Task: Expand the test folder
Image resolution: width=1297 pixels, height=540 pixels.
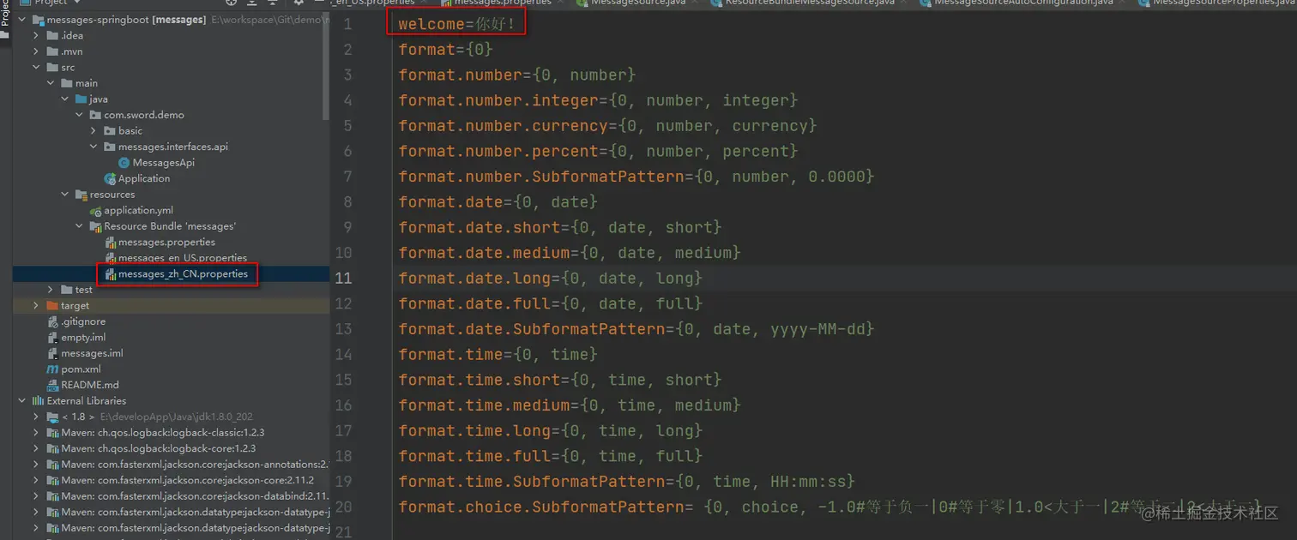Action: (x=51, y=290)
